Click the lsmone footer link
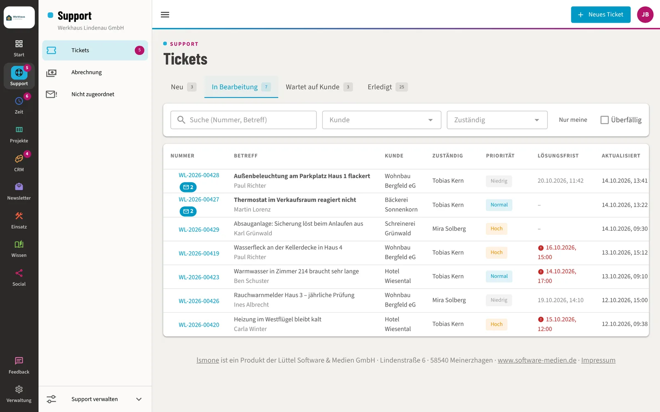This screenshot has width=660, height=412. (207, 360)
